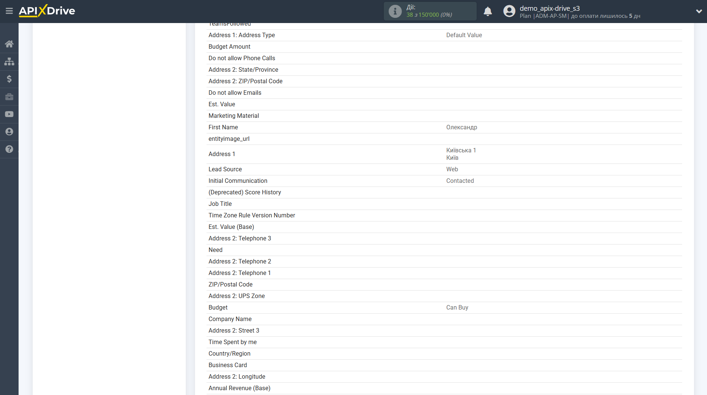Open the notifications bell
707x395 pixels.
pos(488,11)
